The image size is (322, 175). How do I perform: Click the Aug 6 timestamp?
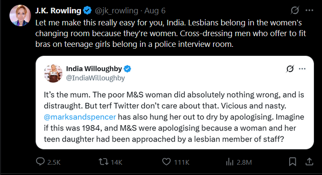(x=155, y=11)
